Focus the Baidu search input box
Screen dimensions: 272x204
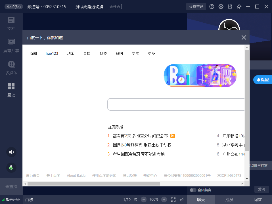pos(176,104)
